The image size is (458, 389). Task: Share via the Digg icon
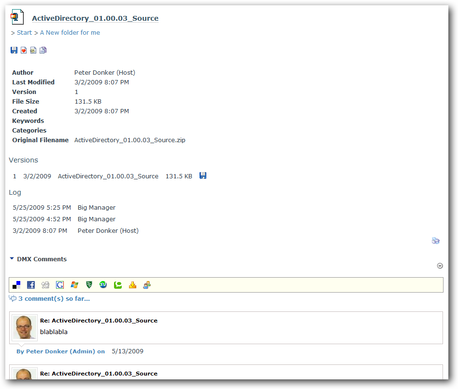point(45,285)
